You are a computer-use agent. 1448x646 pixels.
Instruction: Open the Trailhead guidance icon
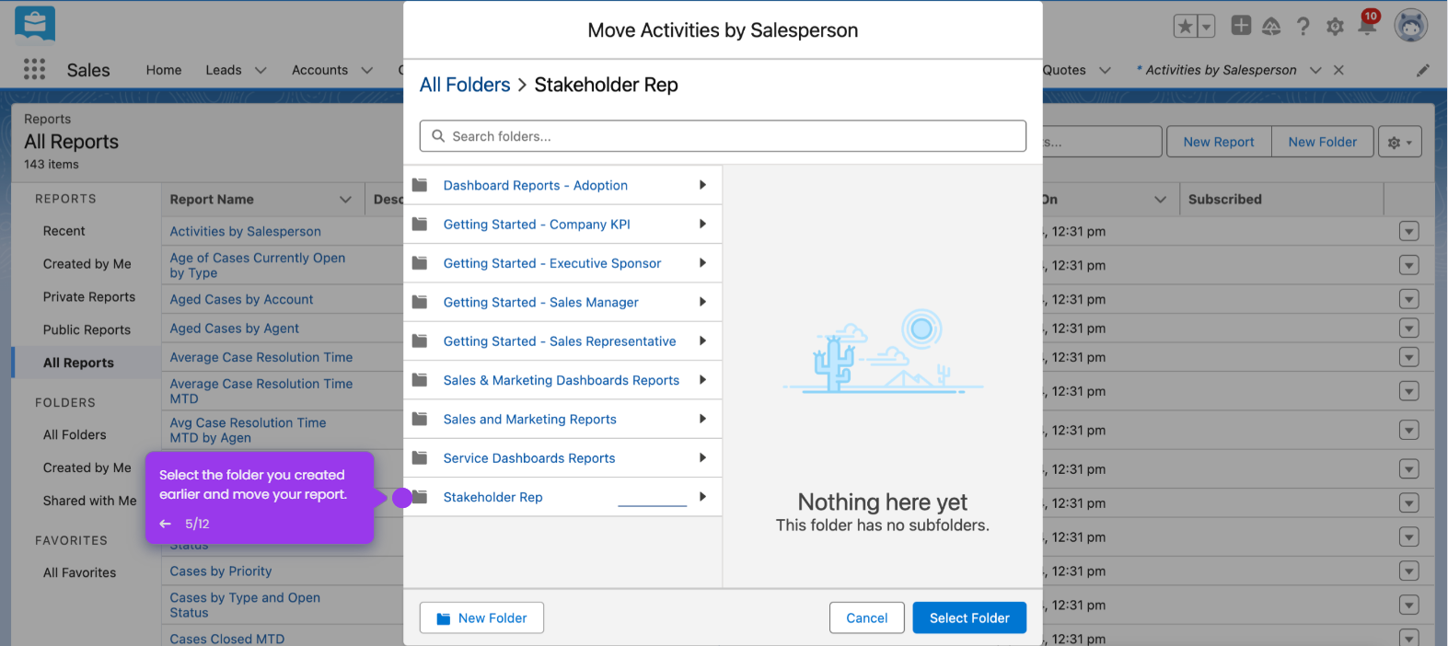[x=1271, y=27]
